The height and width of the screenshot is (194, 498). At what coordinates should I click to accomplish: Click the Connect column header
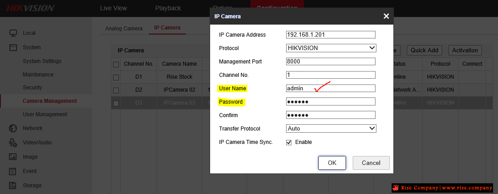[472, 64]
